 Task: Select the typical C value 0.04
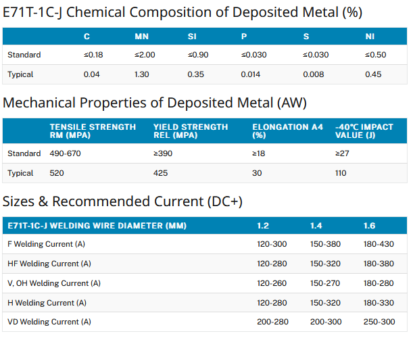click(x=91, y=74)
